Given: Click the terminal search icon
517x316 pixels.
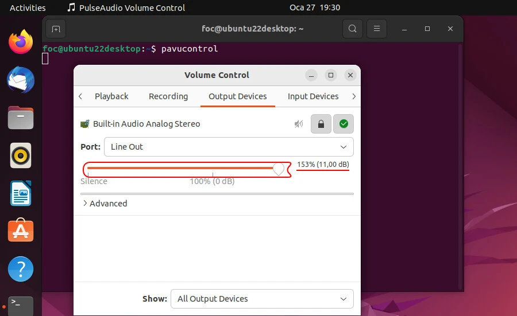Looking at the screenshot, I should click(352, 29).
